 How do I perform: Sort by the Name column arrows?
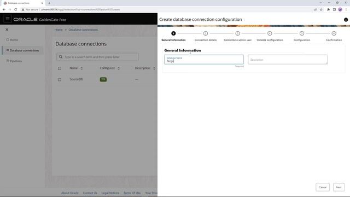81,68
